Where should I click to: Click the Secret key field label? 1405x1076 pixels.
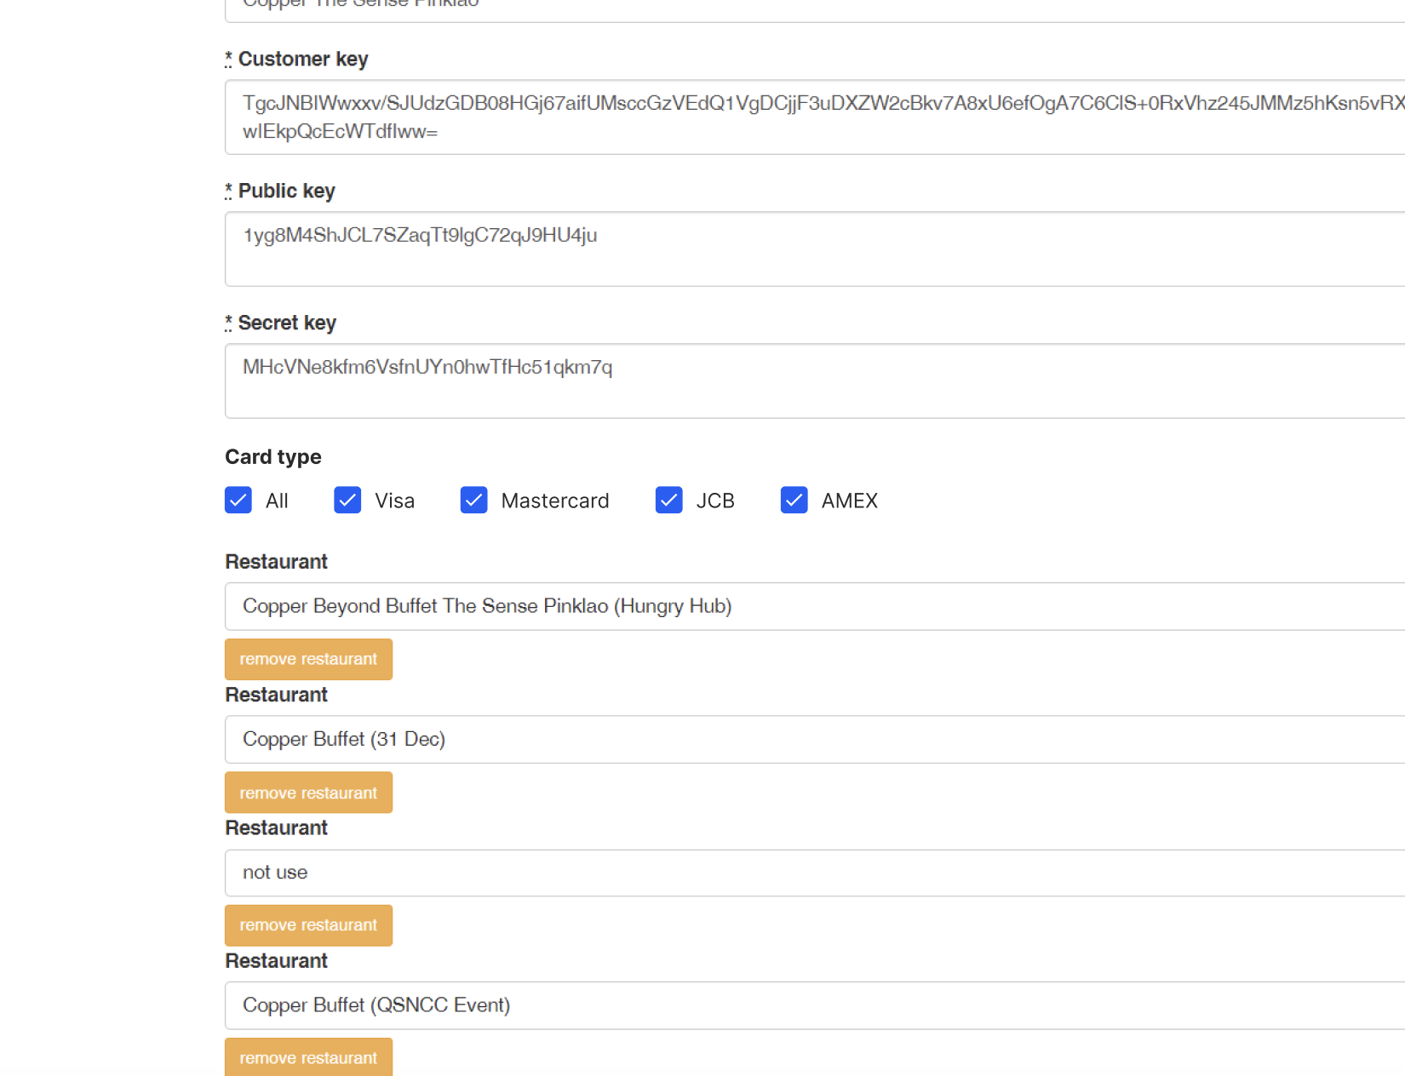pos(287,323)
